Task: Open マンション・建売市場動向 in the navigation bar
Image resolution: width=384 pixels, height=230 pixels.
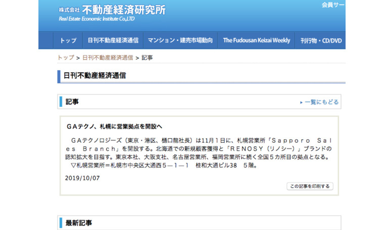Action: click(x=180, y=40)
